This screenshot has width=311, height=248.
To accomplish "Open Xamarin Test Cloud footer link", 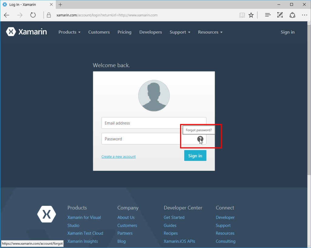I will point(85,233).
